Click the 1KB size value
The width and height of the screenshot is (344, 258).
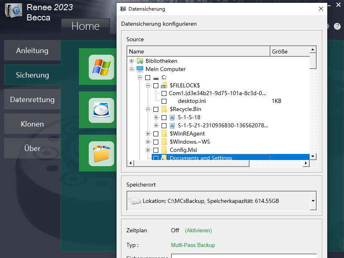click(277, 101)
